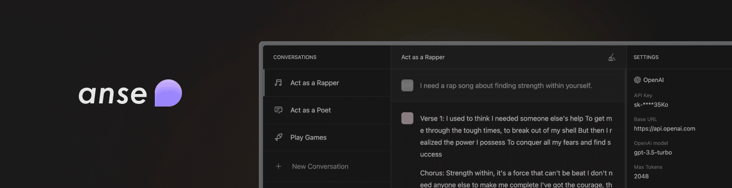Select the Play Games conversation
This screenshot has height=188, width=732.
327,137
